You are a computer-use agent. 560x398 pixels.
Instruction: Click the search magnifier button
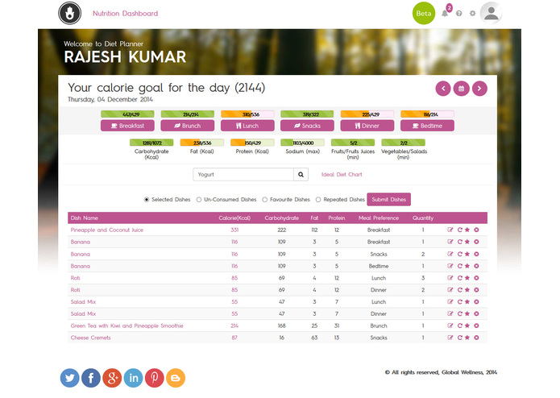click(301, 175)
